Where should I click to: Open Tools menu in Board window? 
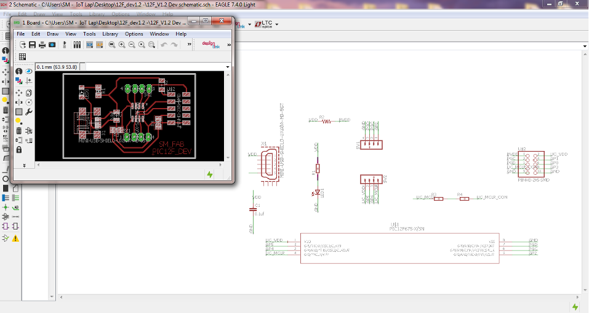click(89, 34)
